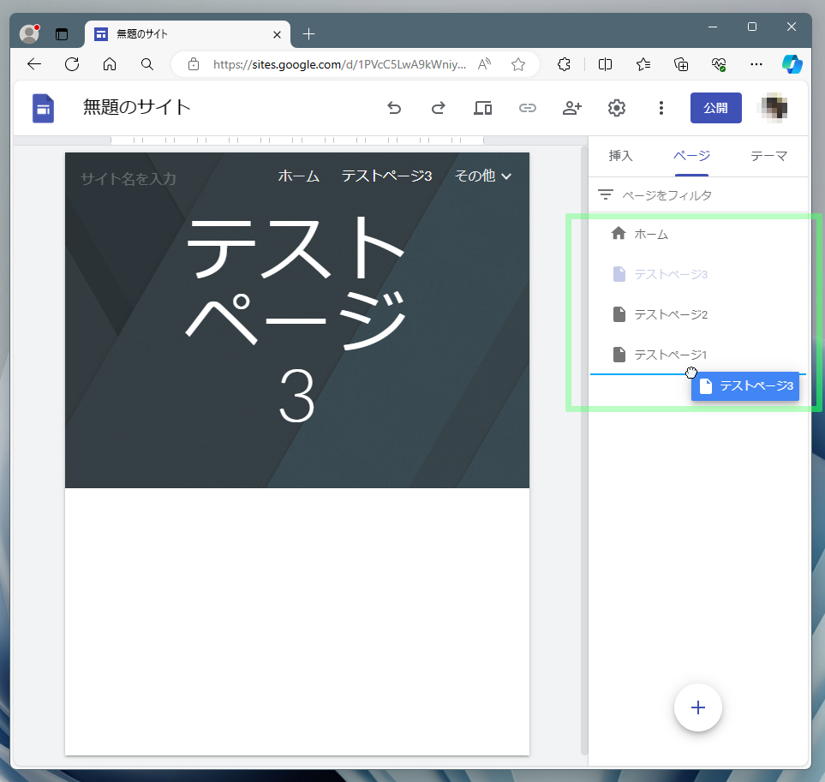Click the add new page plus button
825x782 pixels.
point(697,707)
